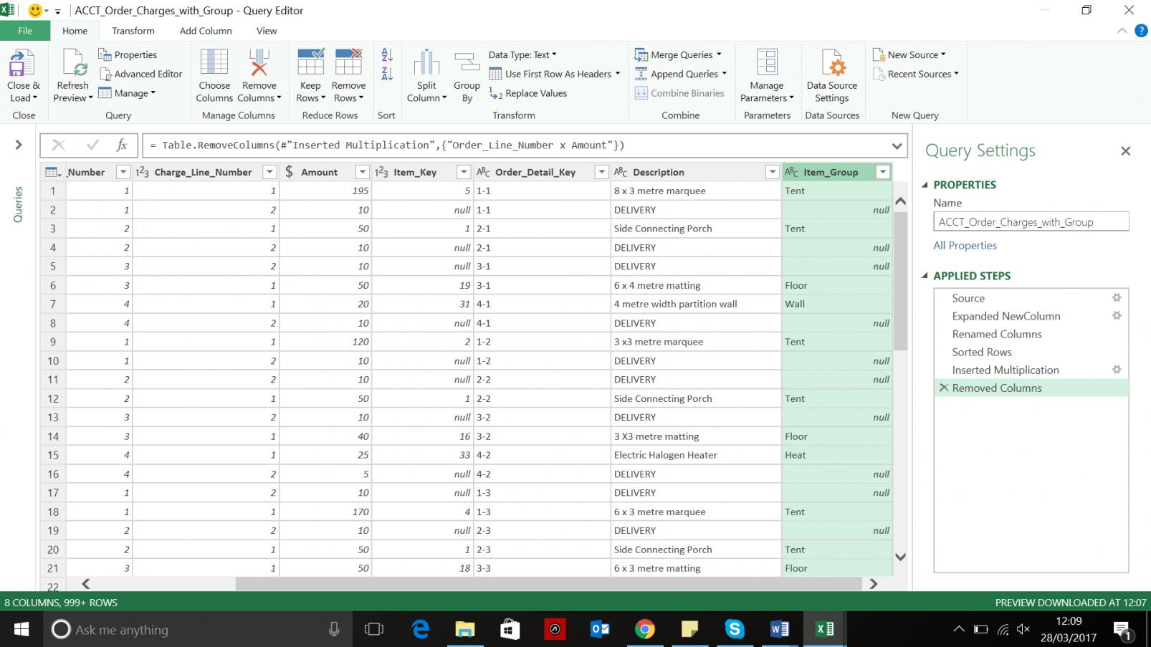The height and width of the screenshot is (647, 1151).
Task: Sort ascending with the A-Z icon
Action: coord(387,54)
